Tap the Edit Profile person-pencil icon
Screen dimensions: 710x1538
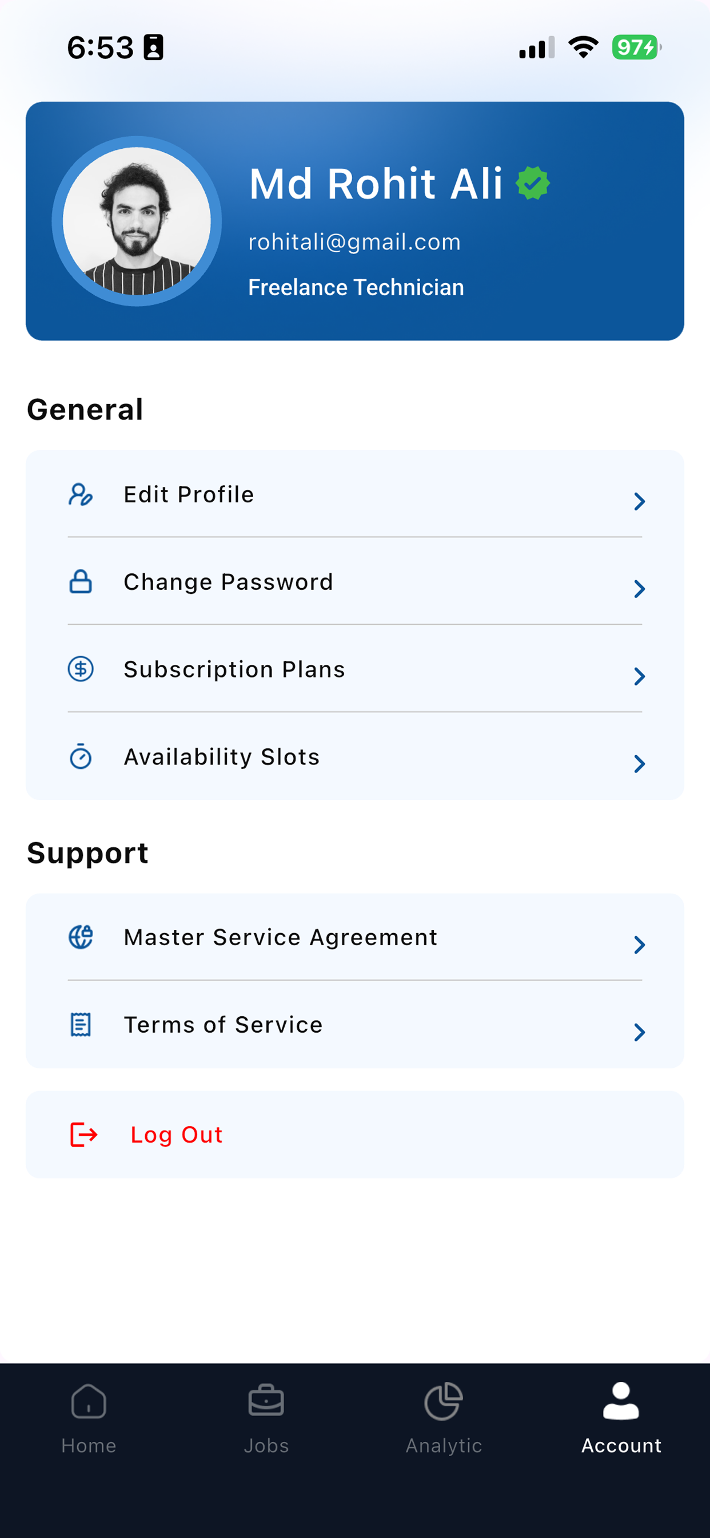(81, 495)
